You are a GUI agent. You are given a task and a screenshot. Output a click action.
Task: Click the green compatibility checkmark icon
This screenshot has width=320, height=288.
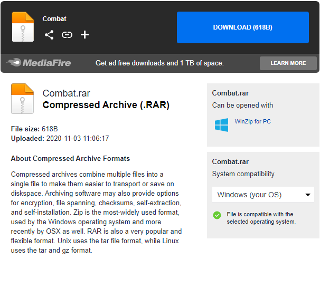click(217, 215)
